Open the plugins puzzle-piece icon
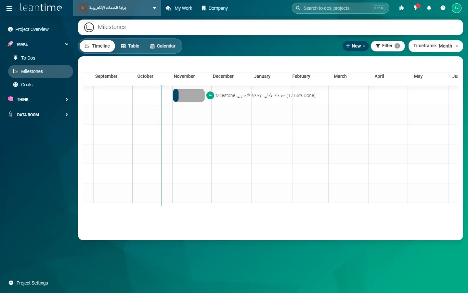468x293 pixels. click(x=402, y=8)
